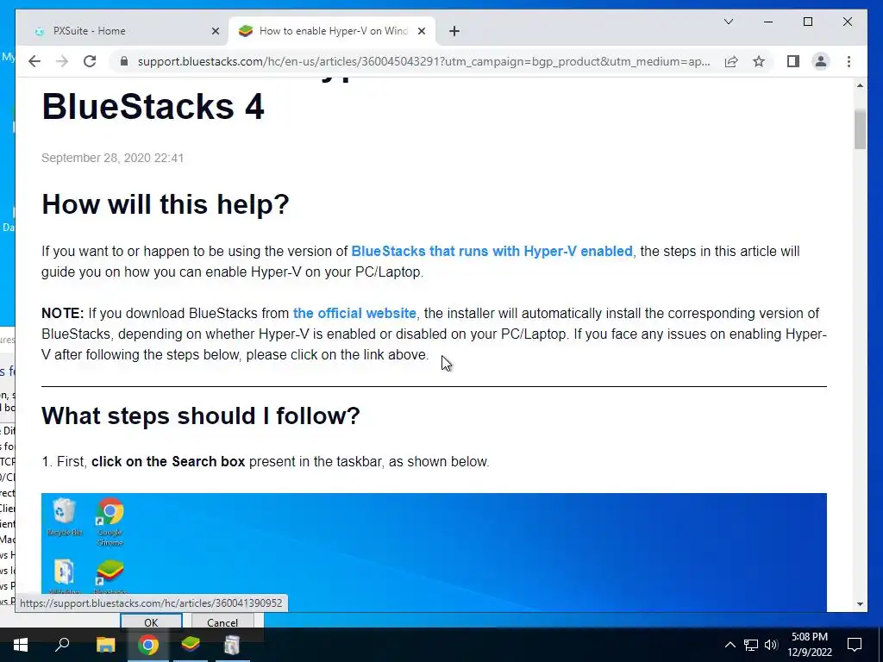Click the How will this help? heading
Viewport: 883px width, 662px height.
165,203
